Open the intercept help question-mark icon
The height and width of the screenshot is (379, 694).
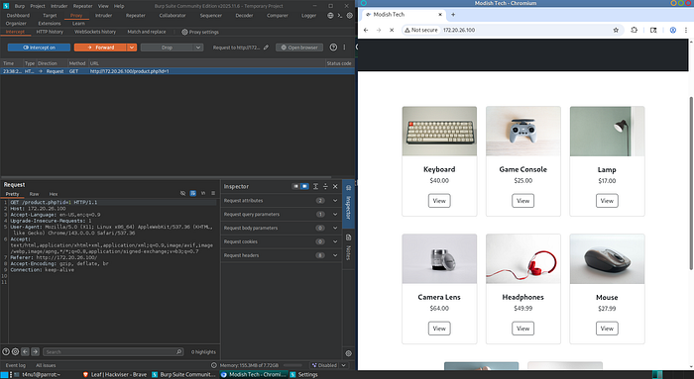[x=333, y=47]
